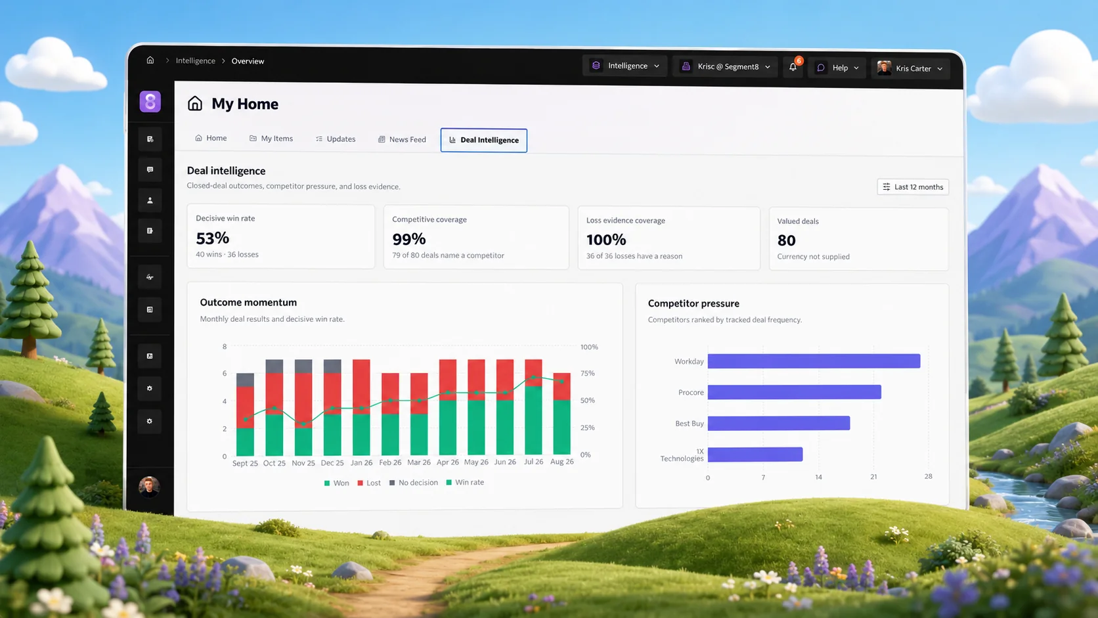Image resolution: width=1098 pixels, height=618 pixels.
Task: Click the Jul 26 stacked bar
Action: point(534,407)
